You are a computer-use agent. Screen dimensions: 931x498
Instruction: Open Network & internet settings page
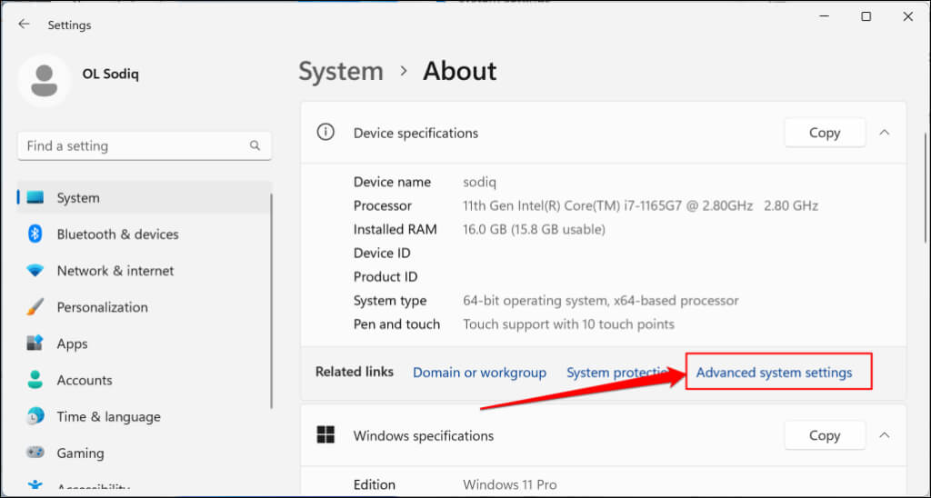[115, 271]
